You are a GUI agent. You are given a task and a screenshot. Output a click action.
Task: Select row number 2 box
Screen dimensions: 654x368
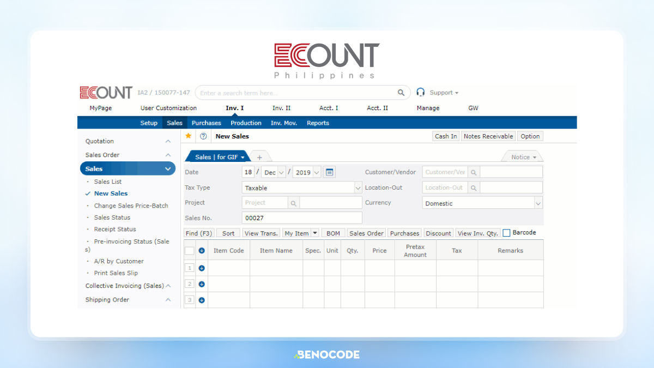pyautogui.click(x=190, y=284)
